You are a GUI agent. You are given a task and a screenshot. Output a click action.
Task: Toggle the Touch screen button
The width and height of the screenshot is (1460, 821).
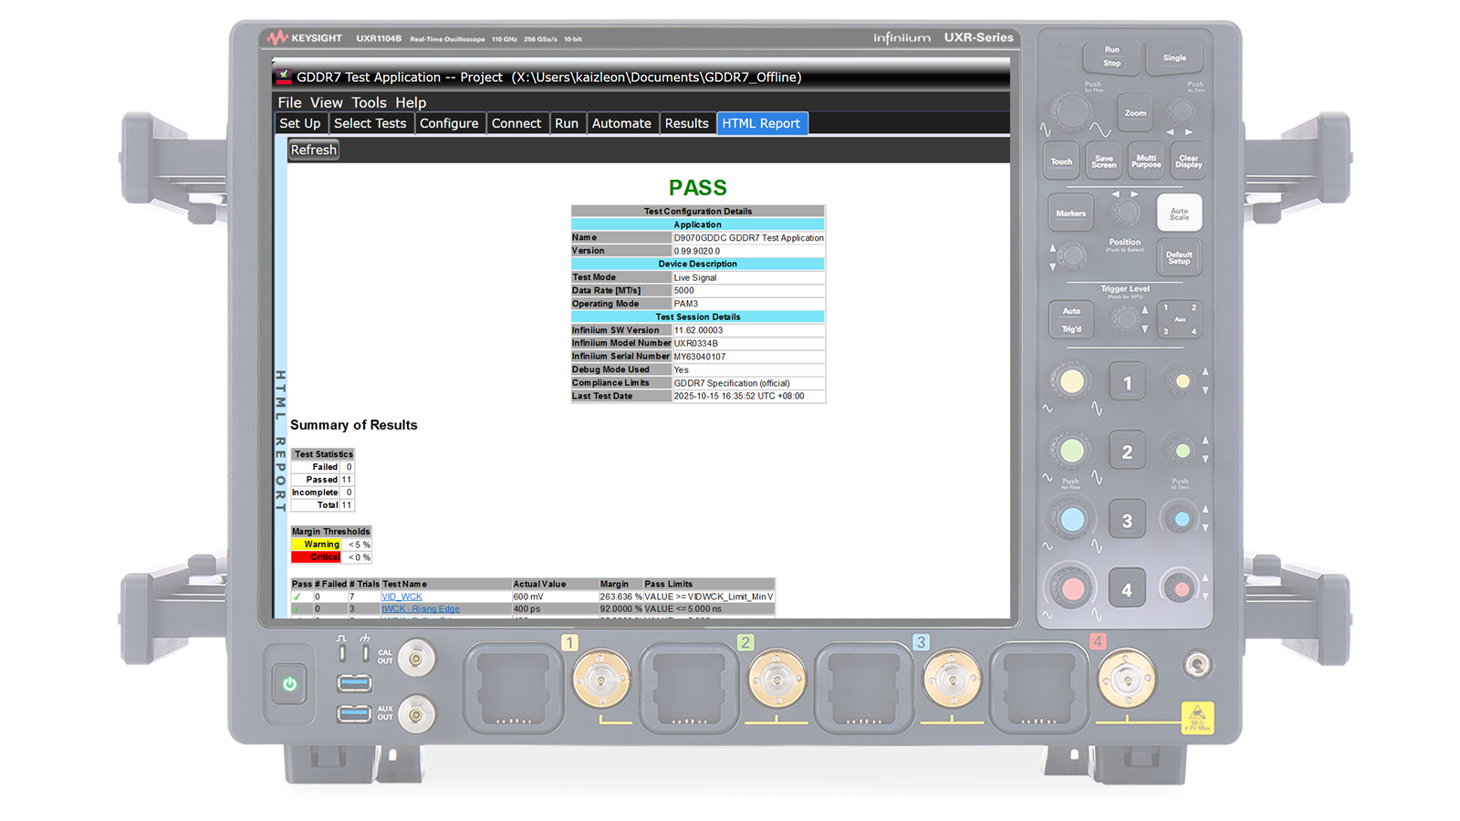click(x=1061, y=161)
